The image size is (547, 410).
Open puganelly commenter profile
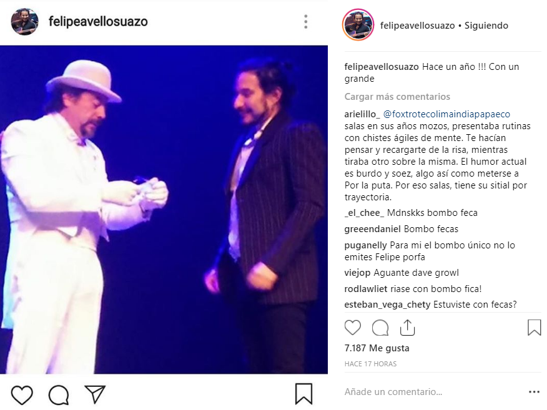tap(365, 245)
